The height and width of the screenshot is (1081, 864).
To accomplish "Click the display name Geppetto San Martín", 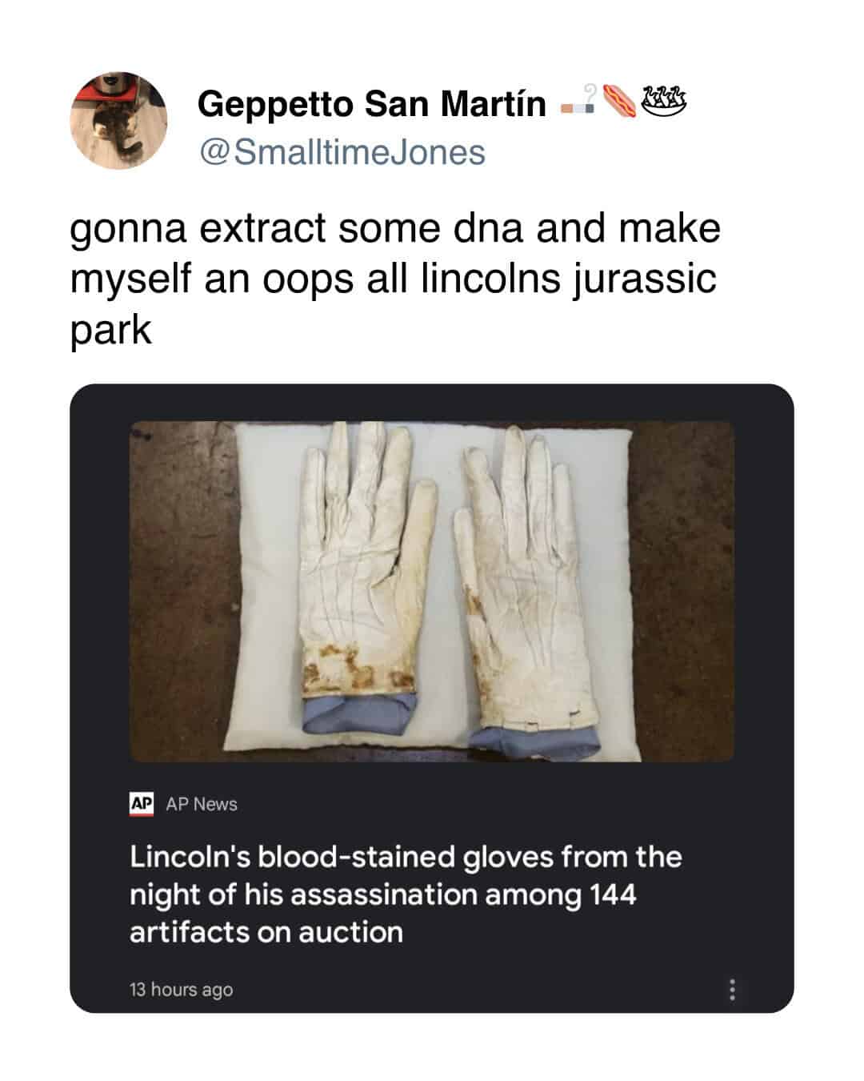I will 371,104.
